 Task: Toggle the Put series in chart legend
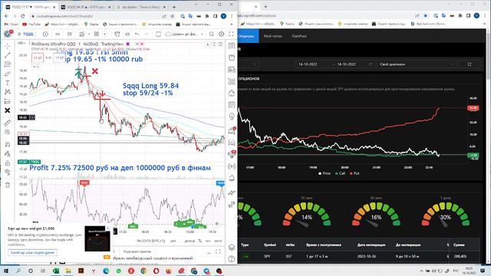[354, 173]
